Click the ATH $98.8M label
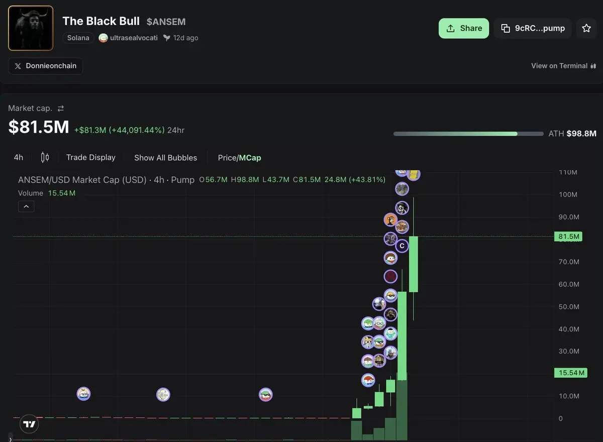603x442 pixels. coord(572,134)
